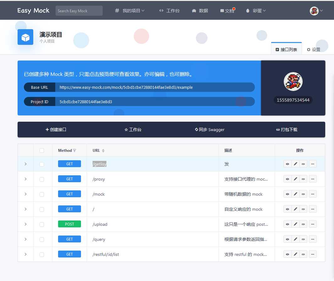Preview the /getlisy interface with eye icon
The width and height of the screenshot is (334, 281).
coord(287,164)
